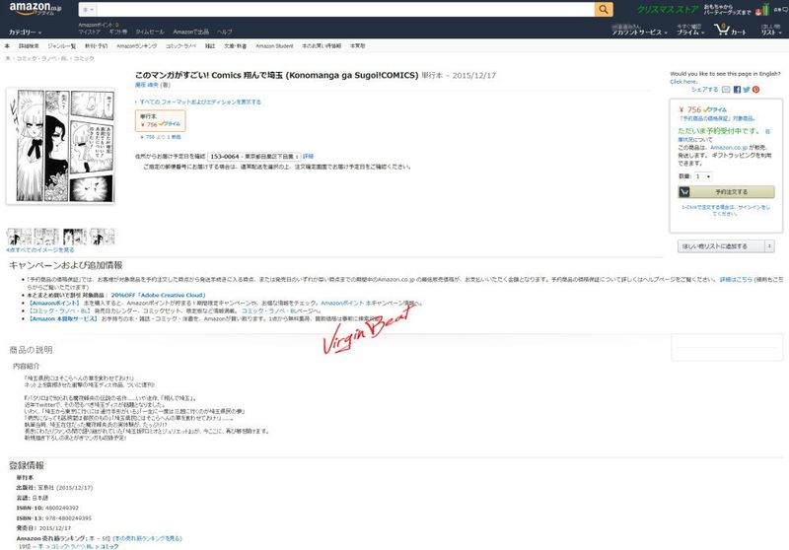Click ほしい物リストに追加する button
The image size is (789, 550).
(x=721, y=246)
